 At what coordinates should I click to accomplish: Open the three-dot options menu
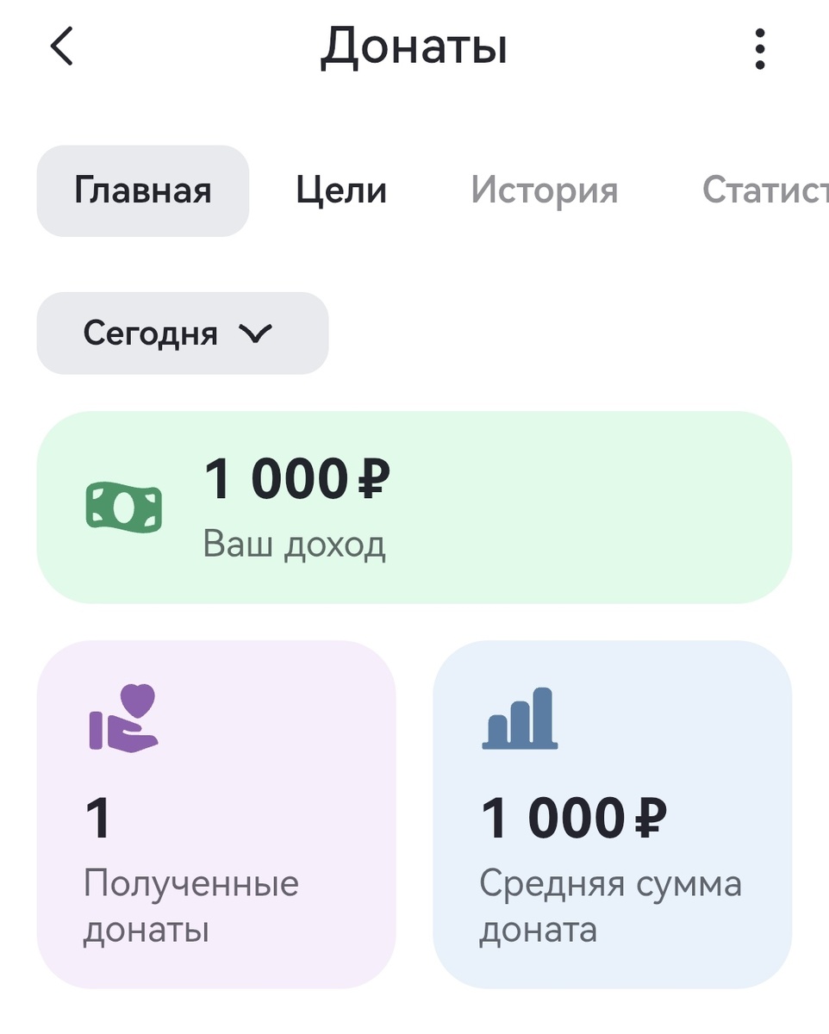coord(759,47)
